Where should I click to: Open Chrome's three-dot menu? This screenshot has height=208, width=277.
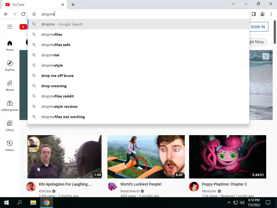click(x=271, y=14)
